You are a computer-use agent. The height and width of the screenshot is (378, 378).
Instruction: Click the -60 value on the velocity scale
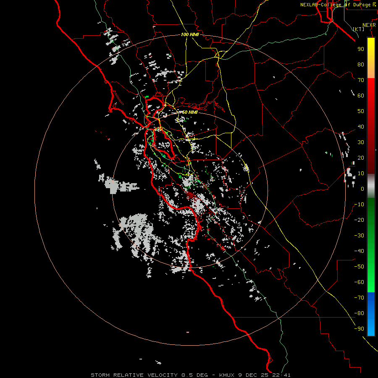pyautogui.click(x=359, y=282)
